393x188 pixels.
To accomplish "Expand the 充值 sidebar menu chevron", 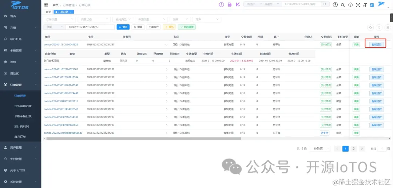I will coord(36,28).
